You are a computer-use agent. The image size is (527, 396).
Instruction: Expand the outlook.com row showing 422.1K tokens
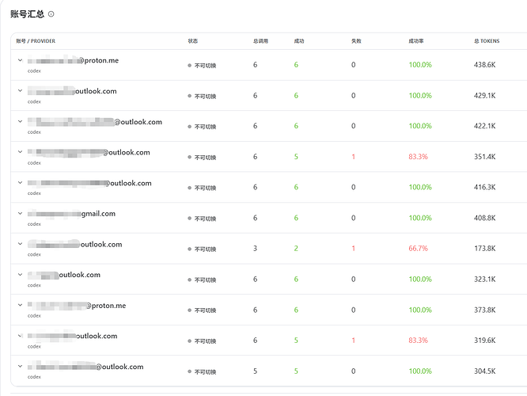[20, 121]
